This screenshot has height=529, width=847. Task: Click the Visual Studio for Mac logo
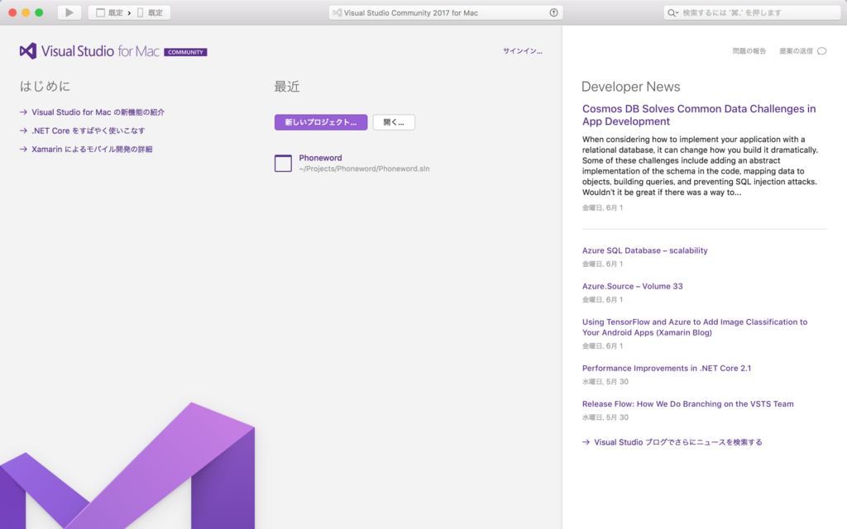pyautogui.click(x=89, y=51)
